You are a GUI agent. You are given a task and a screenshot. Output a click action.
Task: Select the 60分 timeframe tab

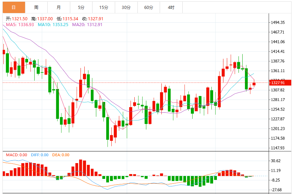tap(149, 8)
